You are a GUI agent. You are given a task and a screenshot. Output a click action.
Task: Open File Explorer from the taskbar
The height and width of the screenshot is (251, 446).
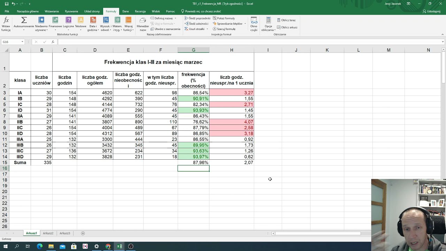pyautogui.click(x=51, y=246)
